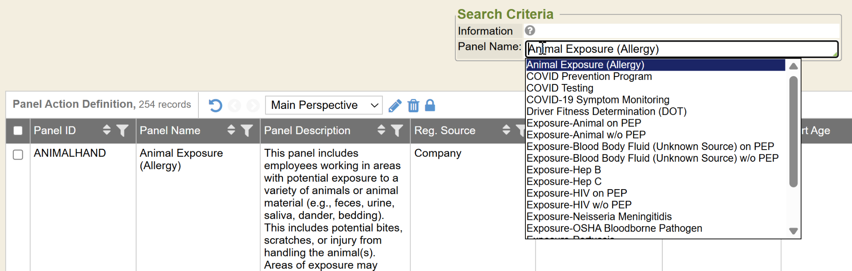Click the Information help question mark icon
The height and width of the screenshot is (271, 852).
(530, 30)
